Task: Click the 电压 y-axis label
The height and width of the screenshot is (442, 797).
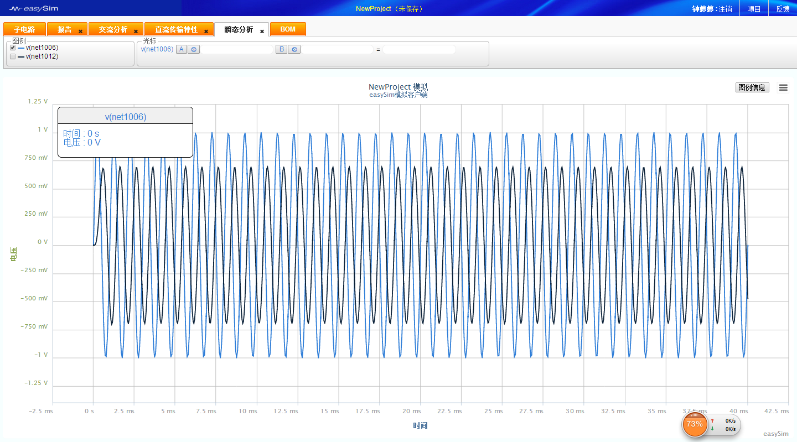Action: [x=14, y=254]
